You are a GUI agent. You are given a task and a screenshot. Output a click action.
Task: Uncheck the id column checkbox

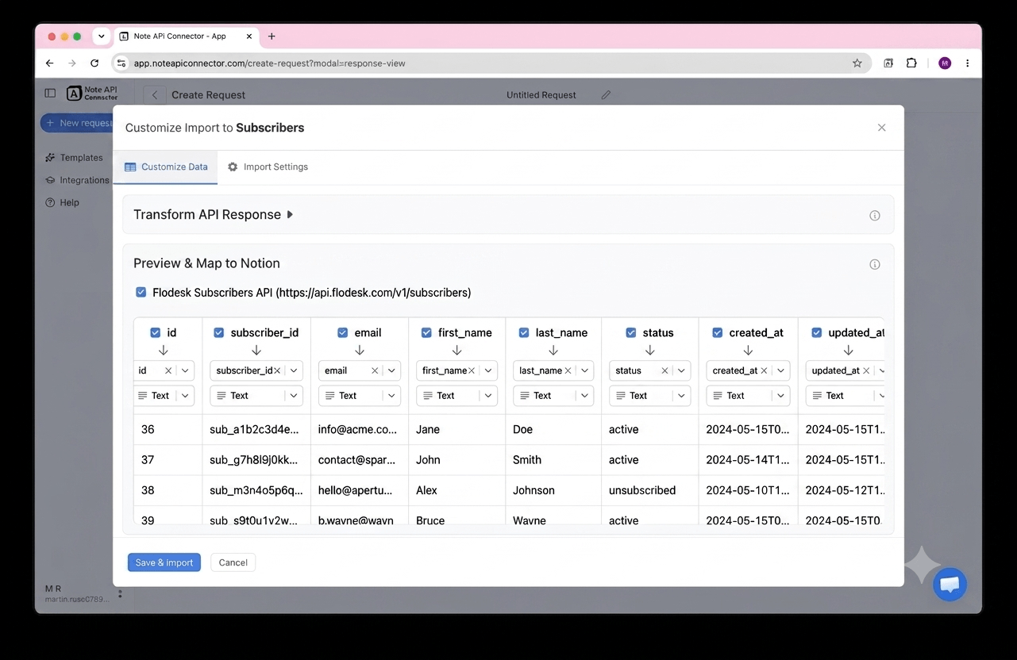tap(156, 333)
